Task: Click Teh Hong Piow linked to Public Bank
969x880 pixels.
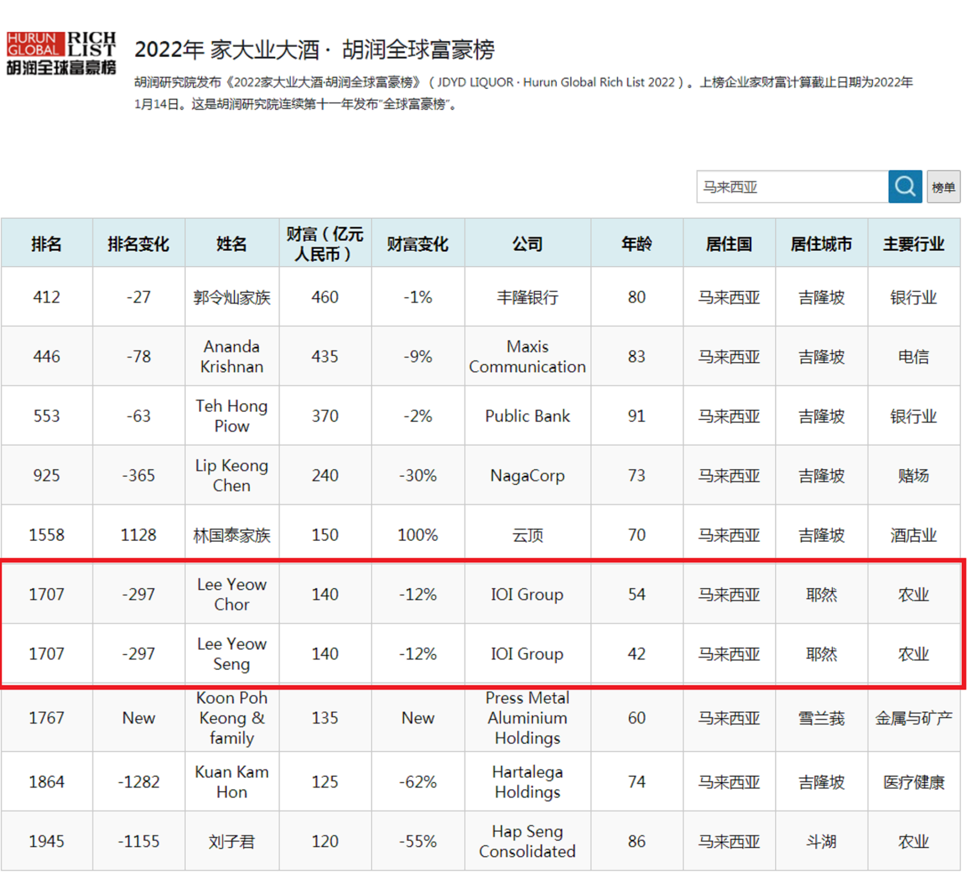Action: (232, 416)
